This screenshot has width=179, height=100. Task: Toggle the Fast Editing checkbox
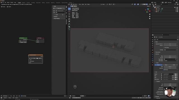(164, 47)
